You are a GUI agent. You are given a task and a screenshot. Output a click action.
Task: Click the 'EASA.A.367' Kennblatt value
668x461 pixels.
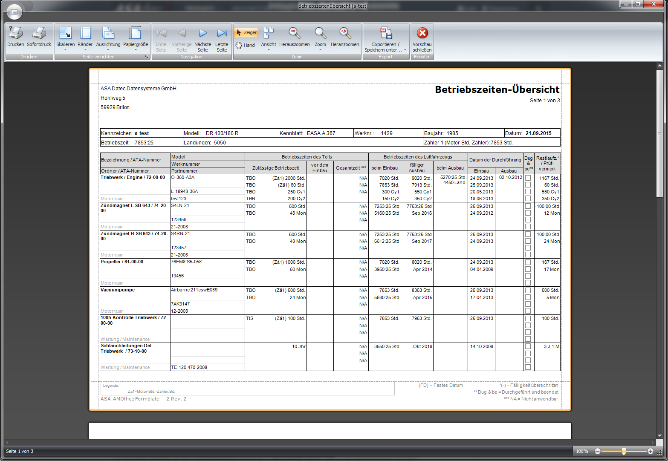tap(321, 133)
